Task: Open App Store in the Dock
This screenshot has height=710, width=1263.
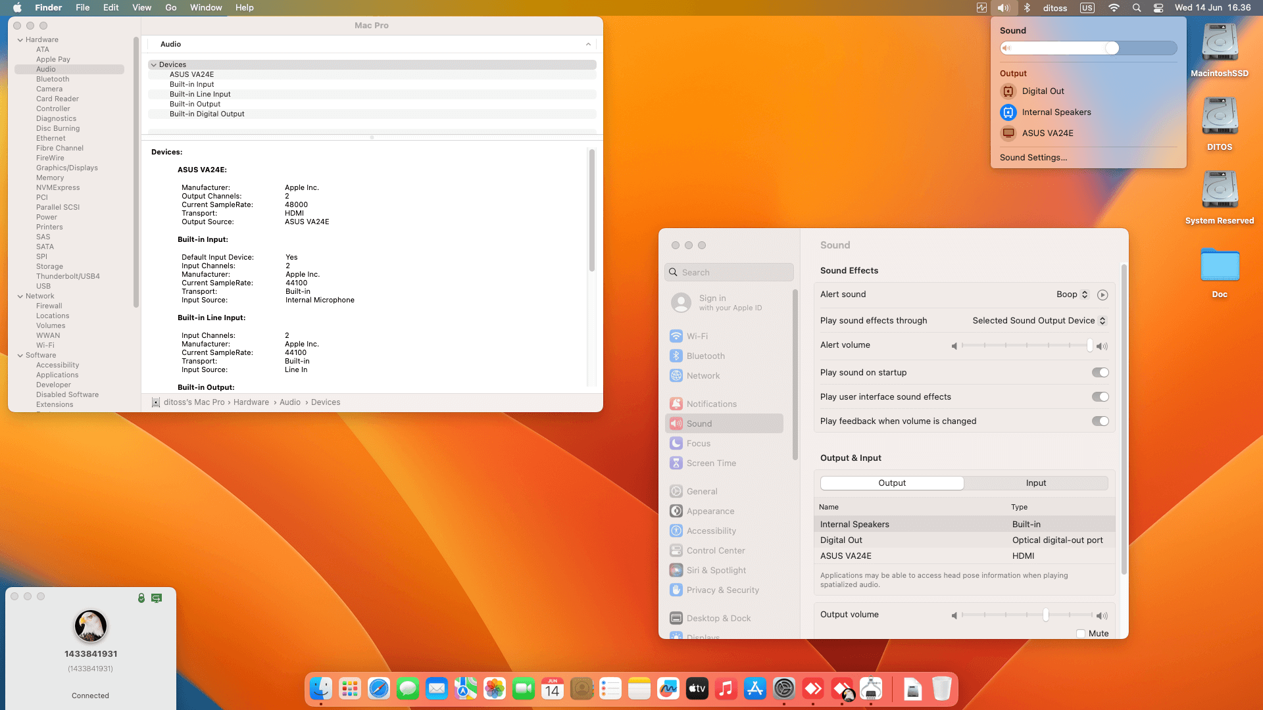Action: point(755,688)
